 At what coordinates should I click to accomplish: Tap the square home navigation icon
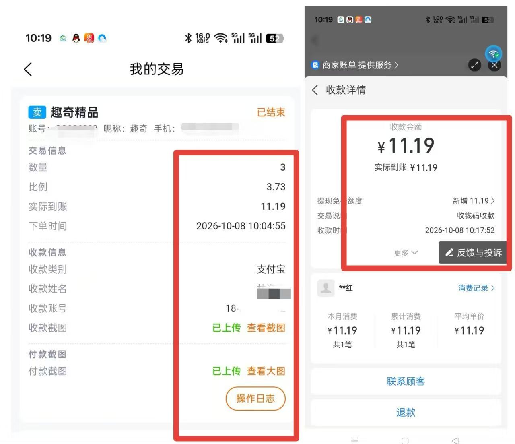point(405,440)
